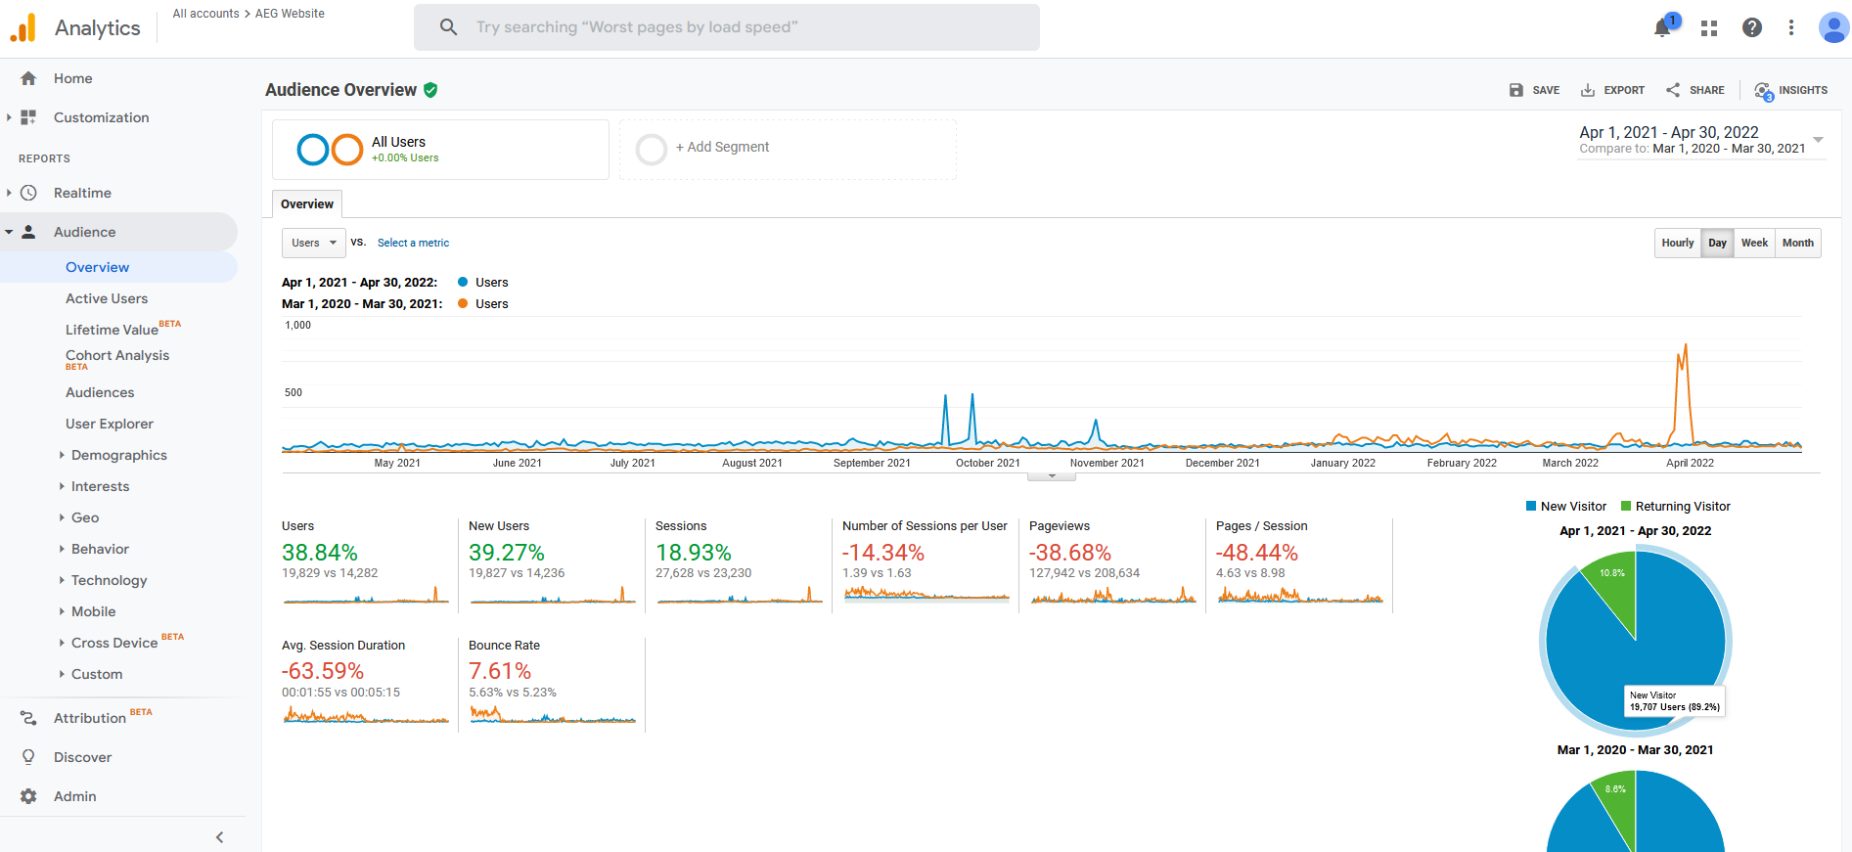Open the Google apps grid icon
The height and width of the screenshot is (852, 1852).
1709,28
